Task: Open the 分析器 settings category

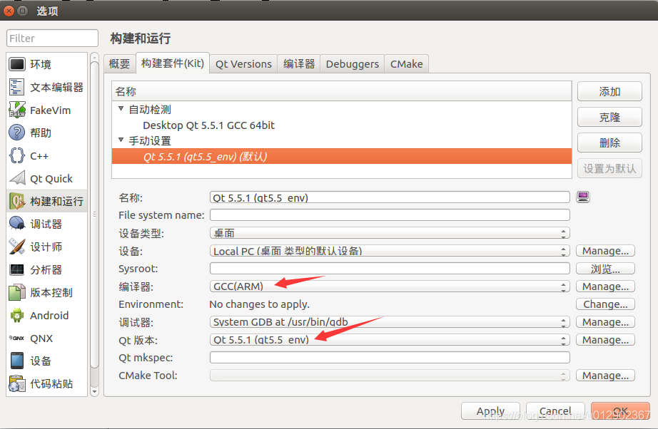Action: (x=47, y=270)
